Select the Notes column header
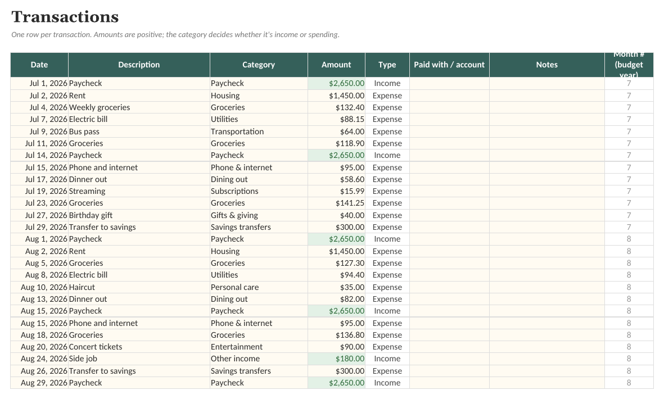 pyautogui.click(x=547, y=65)
